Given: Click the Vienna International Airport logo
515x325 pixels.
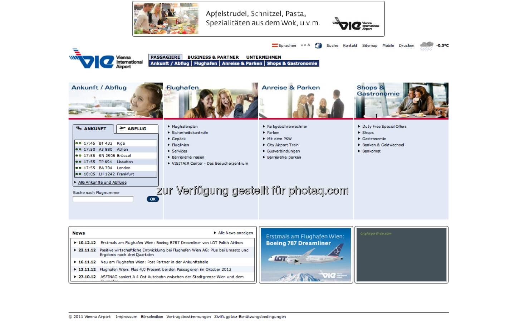Looking at the screenshot, I should point(106,59).
